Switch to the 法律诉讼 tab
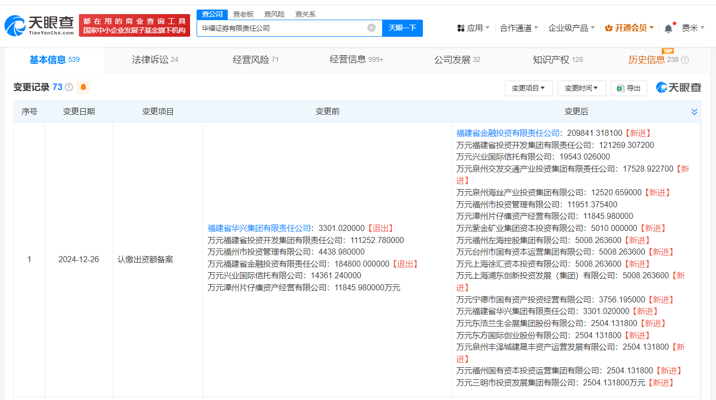Viewport: 716px width, 400px height. (149, 59)
